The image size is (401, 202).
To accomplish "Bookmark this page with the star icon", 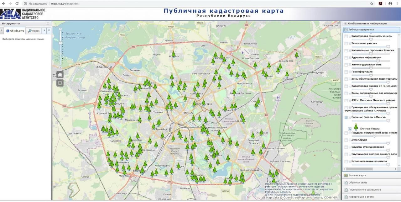I will (x=372, y=3).
